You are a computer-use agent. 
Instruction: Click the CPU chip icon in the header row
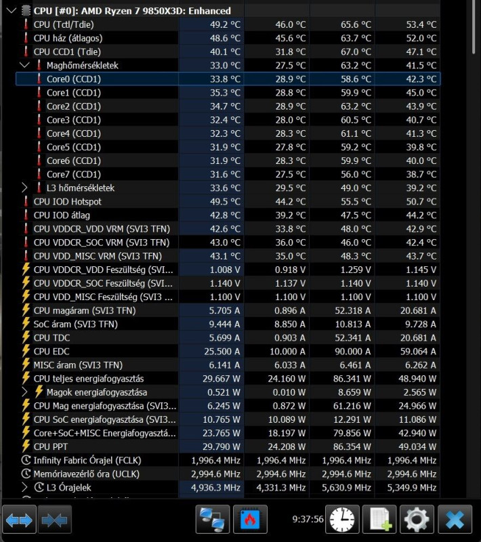coord(26,11)
